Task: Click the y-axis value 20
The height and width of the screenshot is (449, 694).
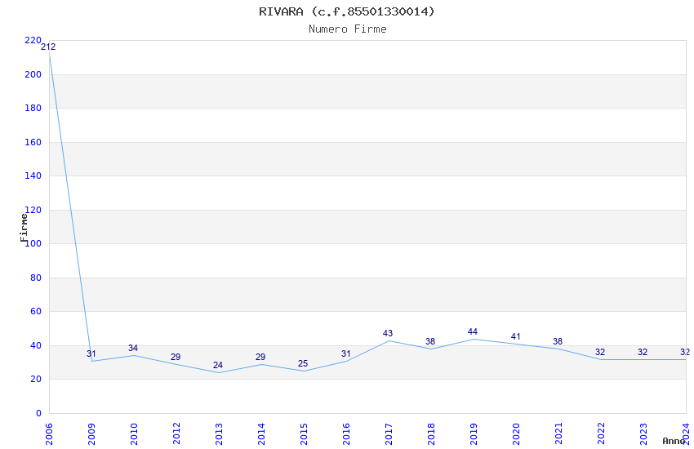Action: (36, 379)
